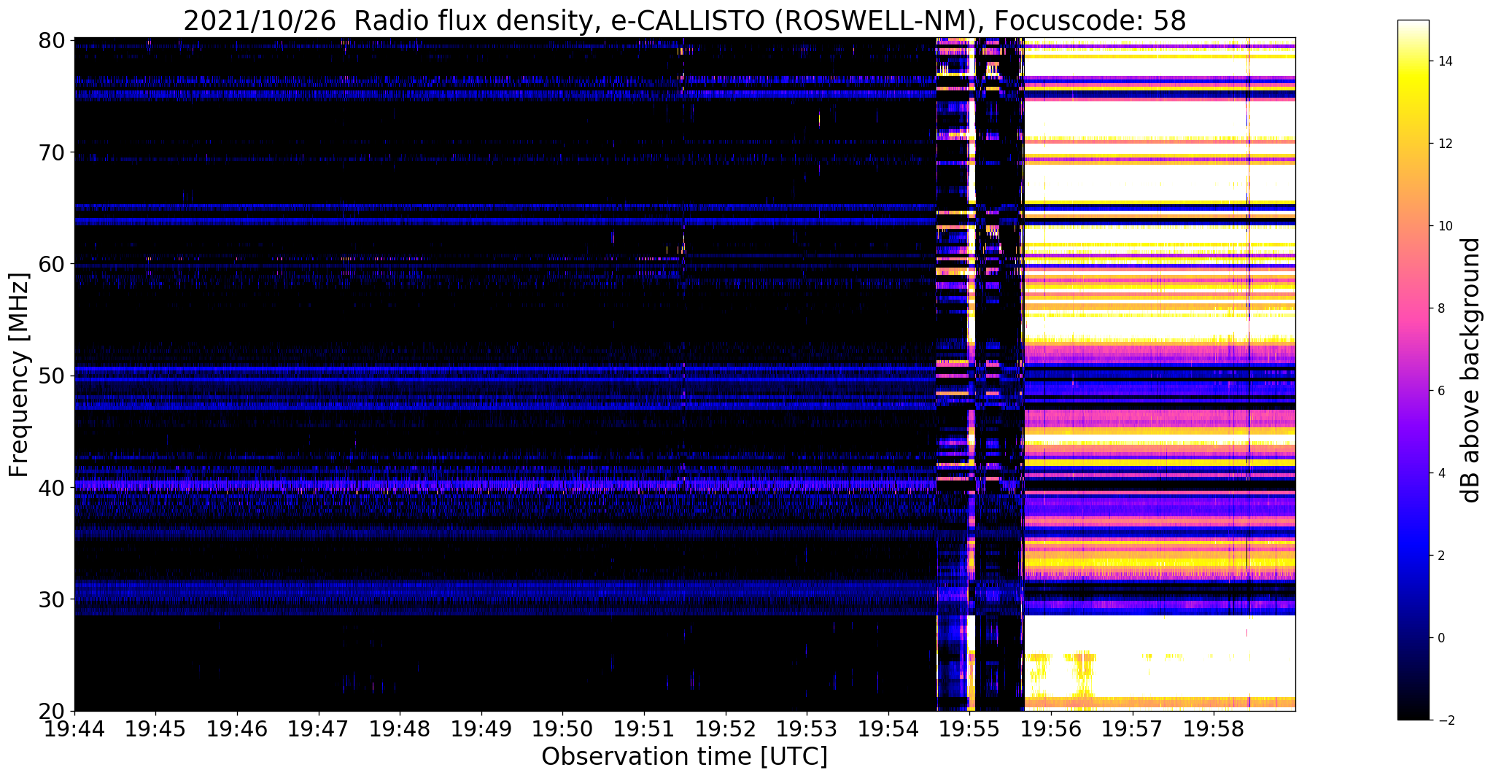Click the 19:56 time tick label
Viewport: 1493px width, 778px height.
point(1051,729)
